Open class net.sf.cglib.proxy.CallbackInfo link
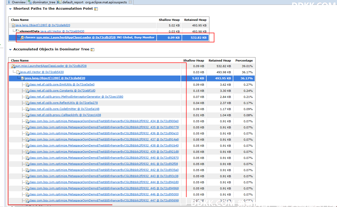337x207 pixels. (x=65, y=115)
